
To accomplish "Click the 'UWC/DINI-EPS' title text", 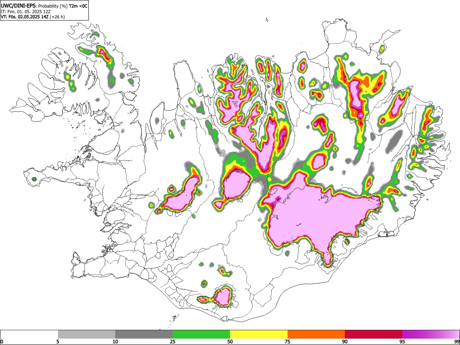I will (x=18, y=6).
